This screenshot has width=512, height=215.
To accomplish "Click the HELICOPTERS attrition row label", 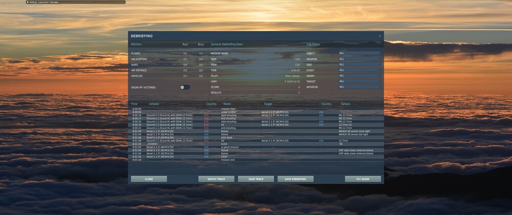I will (139, 59).
